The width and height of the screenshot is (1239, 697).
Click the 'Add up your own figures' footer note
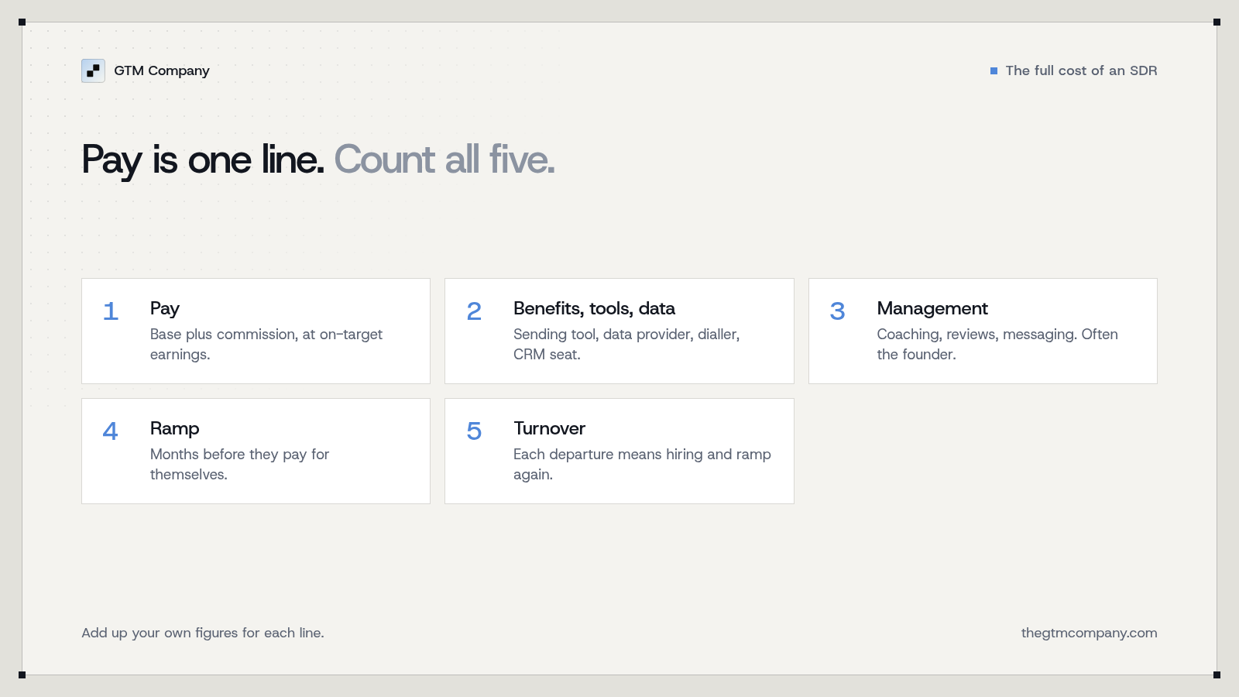click(x=203, y=633)
